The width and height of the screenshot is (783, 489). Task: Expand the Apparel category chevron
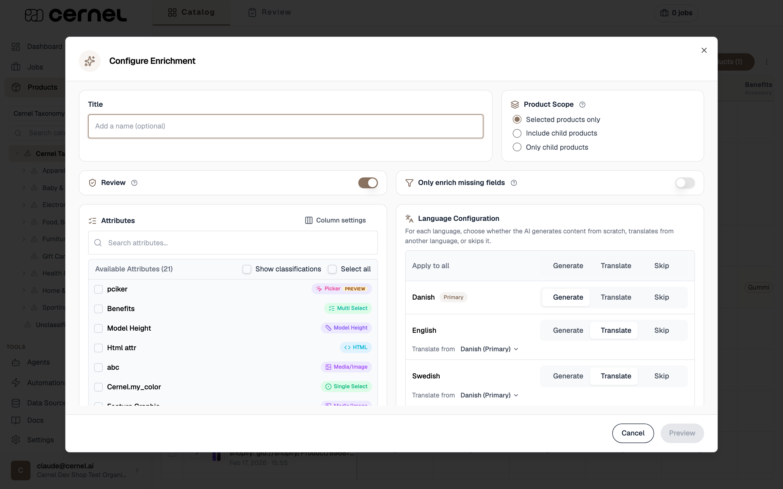point(24,170)
